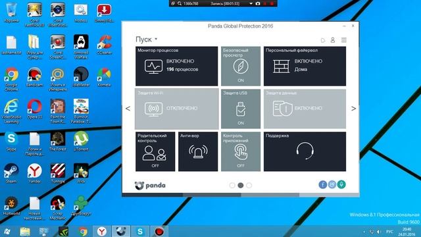
Task: Select the Recycle Bin desktop icon
Action: tap(11, 13)
